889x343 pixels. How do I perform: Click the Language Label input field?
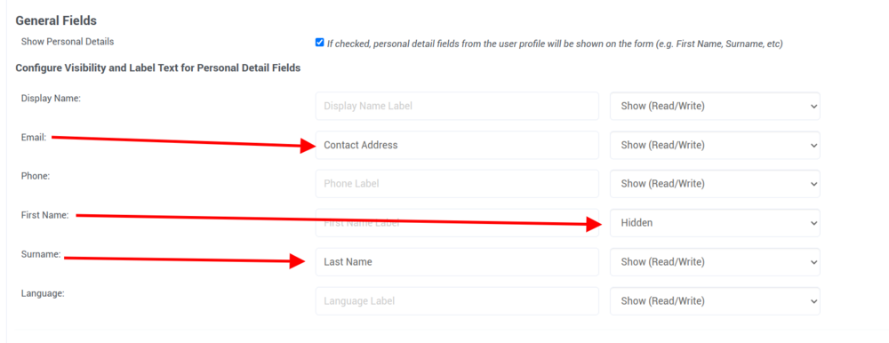coord(457,301)
